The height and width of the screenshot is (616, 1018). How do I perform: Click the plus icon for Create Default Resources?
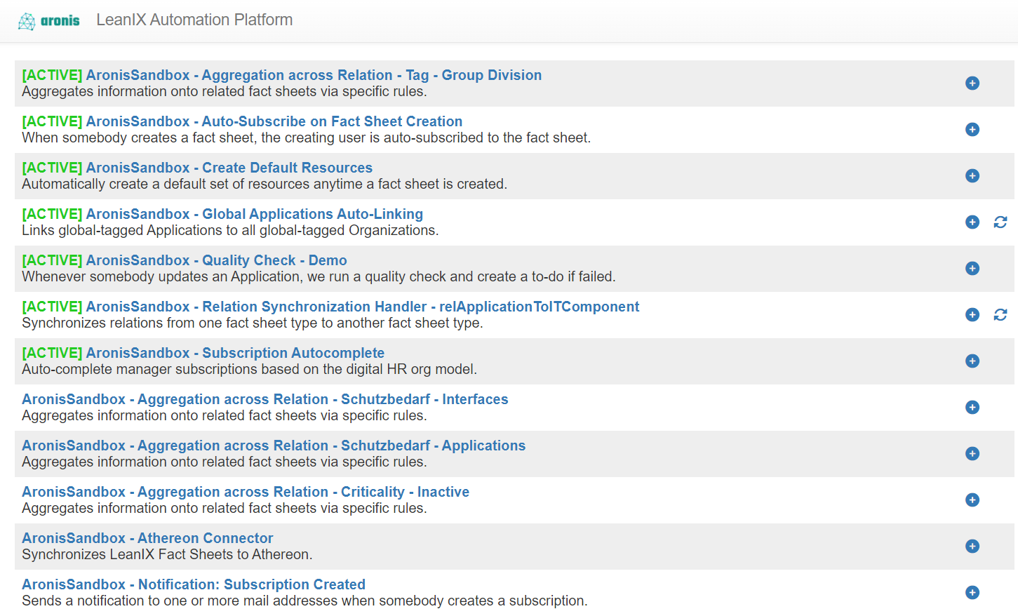pos(972,176)
